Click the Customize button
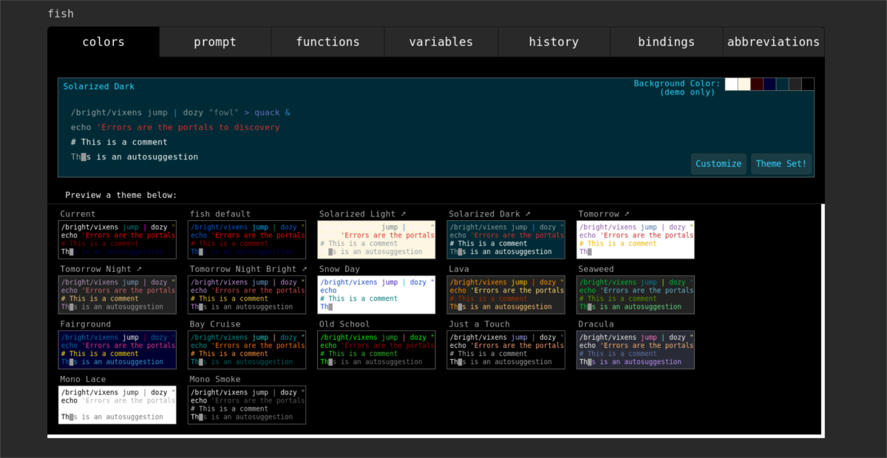Image resolution: width=887 pixels, height=458 pixels. (x=718, y=164)
